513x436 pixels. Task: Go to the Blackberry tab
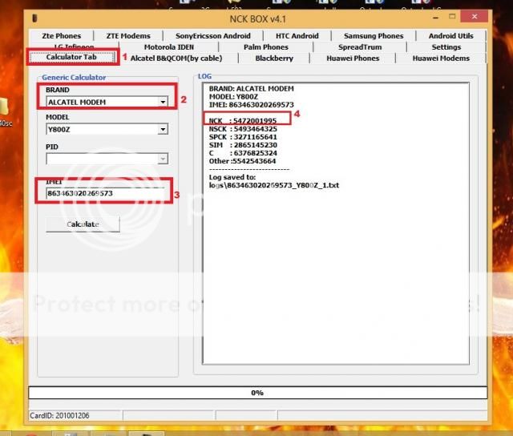pos(274,59)
